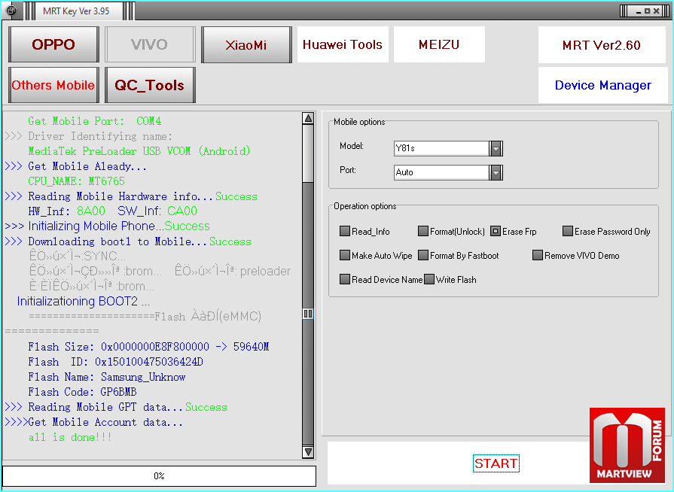Enable the Read_Info checkbox
Screen dimensions: 674x492
pos(345,231)
